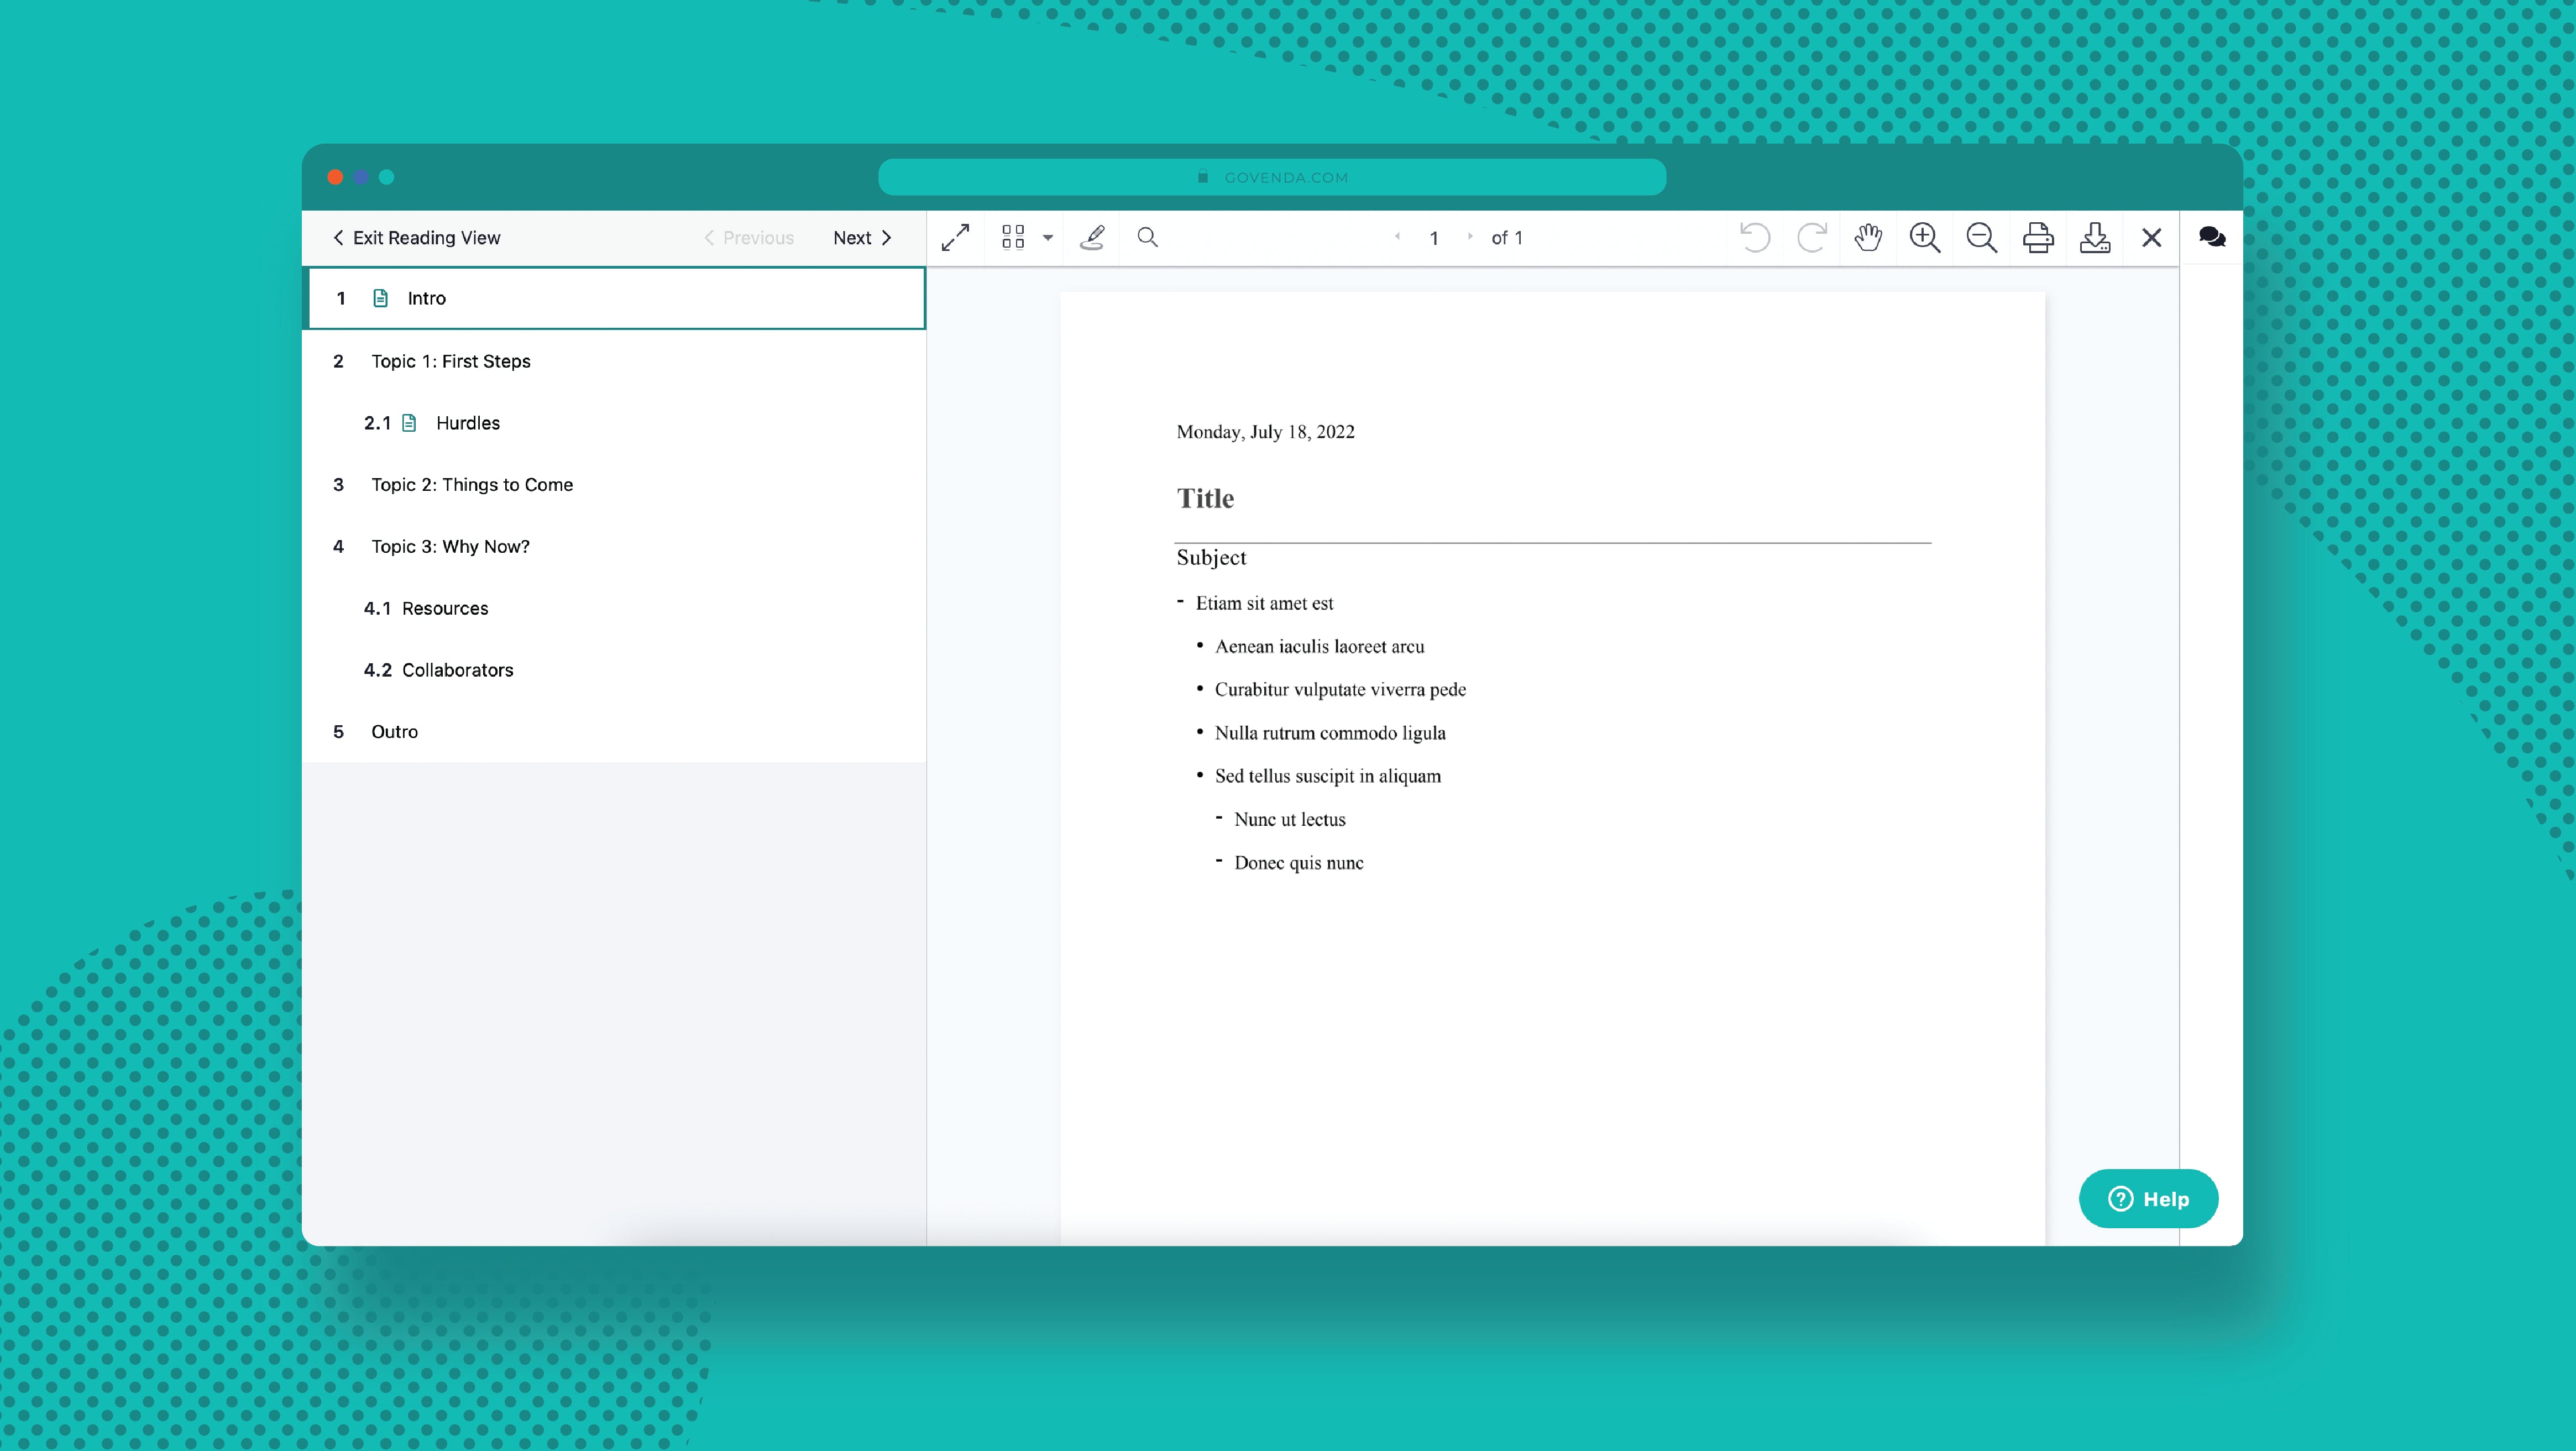Zoom in on the document

point(1924,237)
